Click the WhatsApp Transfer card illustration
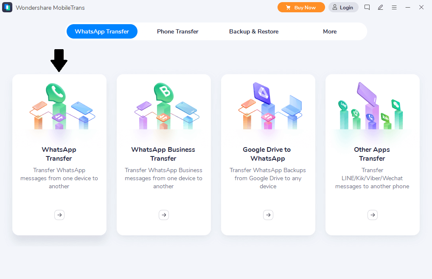 point(62,106)
